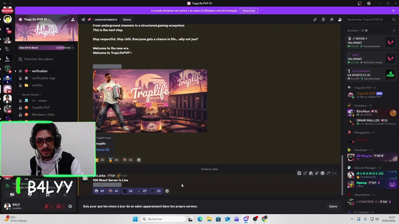Open the Traplife PVP locked channel

click(46, 108)
